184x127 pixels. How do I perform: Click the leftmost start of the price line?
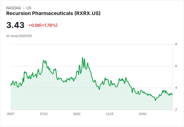[x=11, y=85]
